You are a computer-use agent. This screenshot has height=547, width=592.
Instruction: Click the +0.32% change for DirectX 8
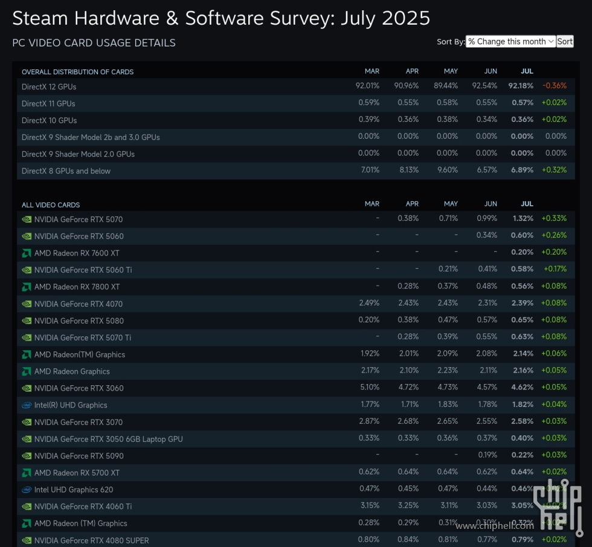[x=554, y=170]
